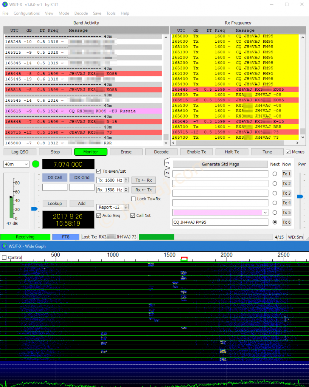Viewport: 309px width, 387px height.
Task: Send message now with Tx 1 button
Action: (287, 174)
